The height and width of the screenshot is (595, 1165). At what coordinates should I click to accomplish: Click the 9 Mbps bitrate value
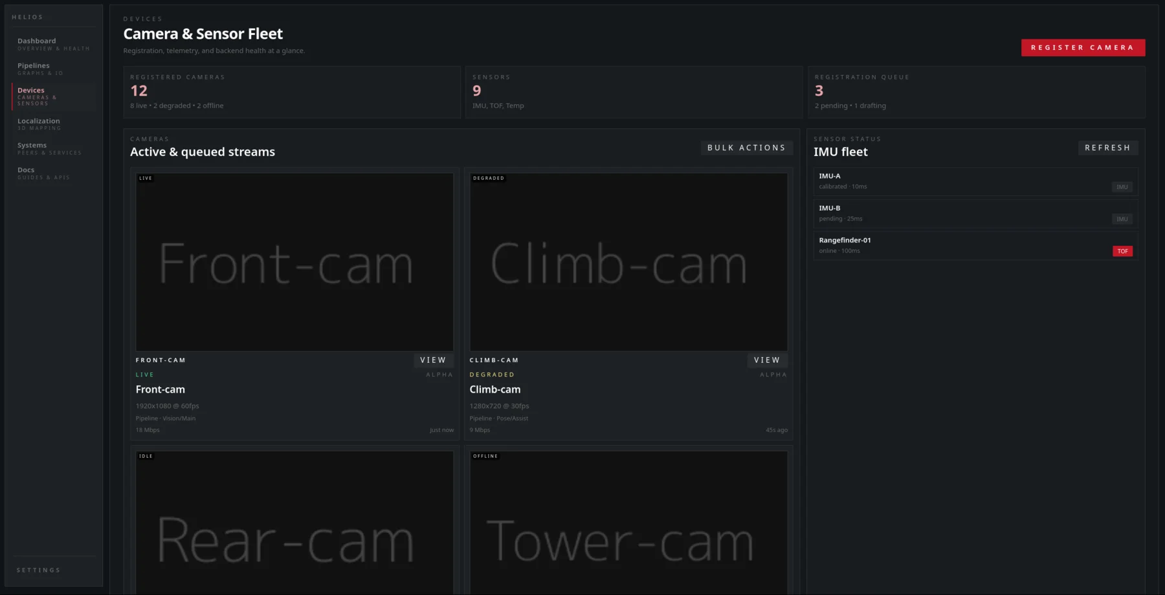pyautogui.click(x=480, y=430)
